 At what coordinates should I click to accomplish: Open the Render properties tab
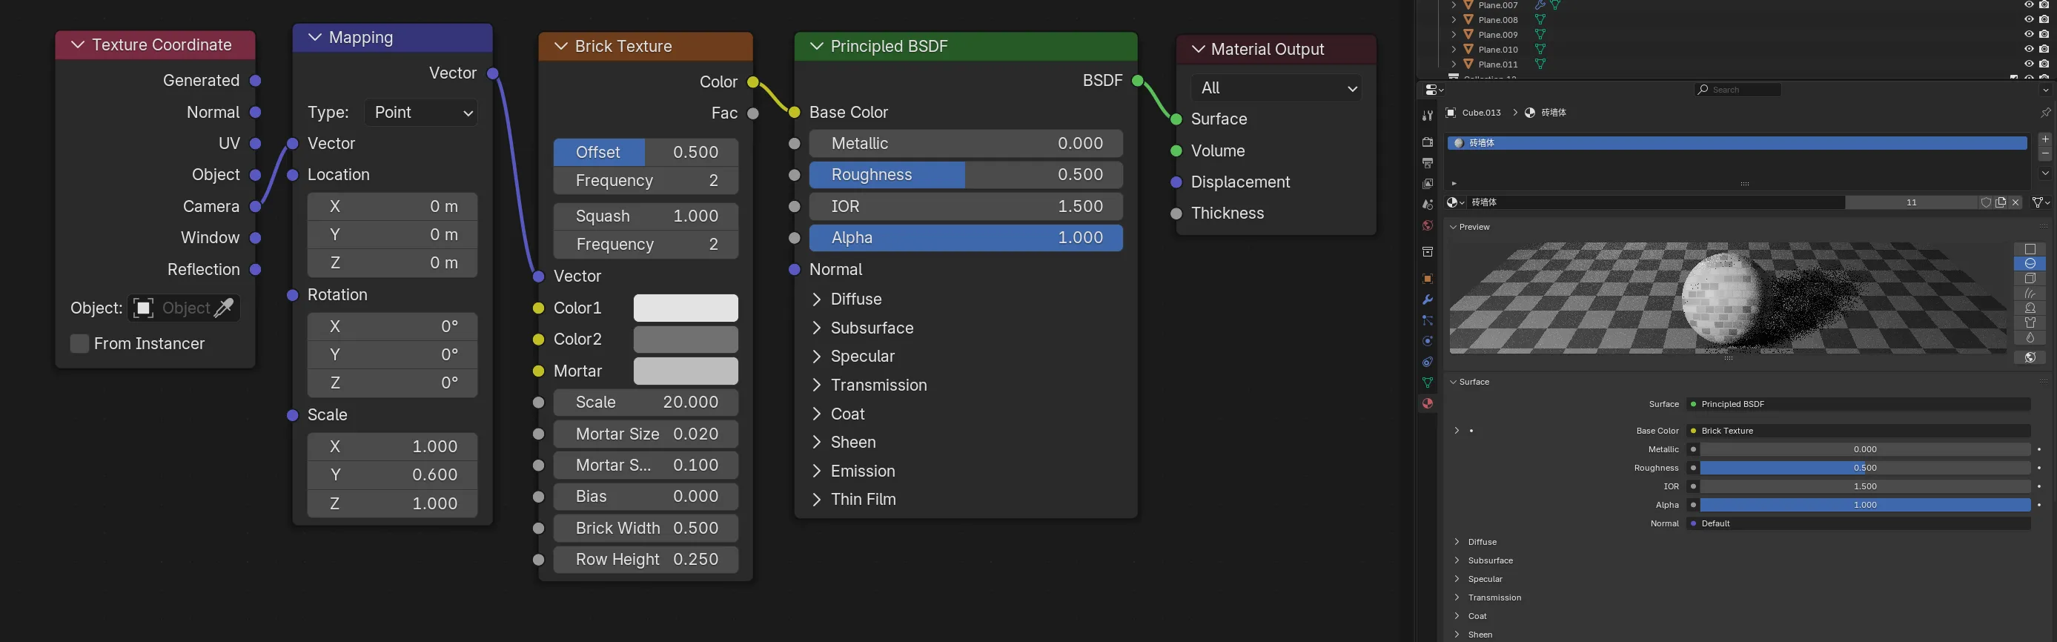[1428, 142]
